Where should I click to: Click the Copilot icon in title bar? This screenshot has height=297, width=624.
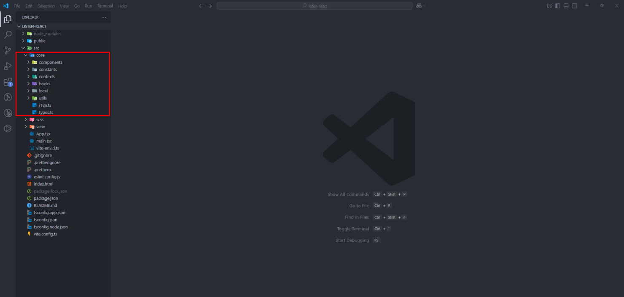[419, 6]
